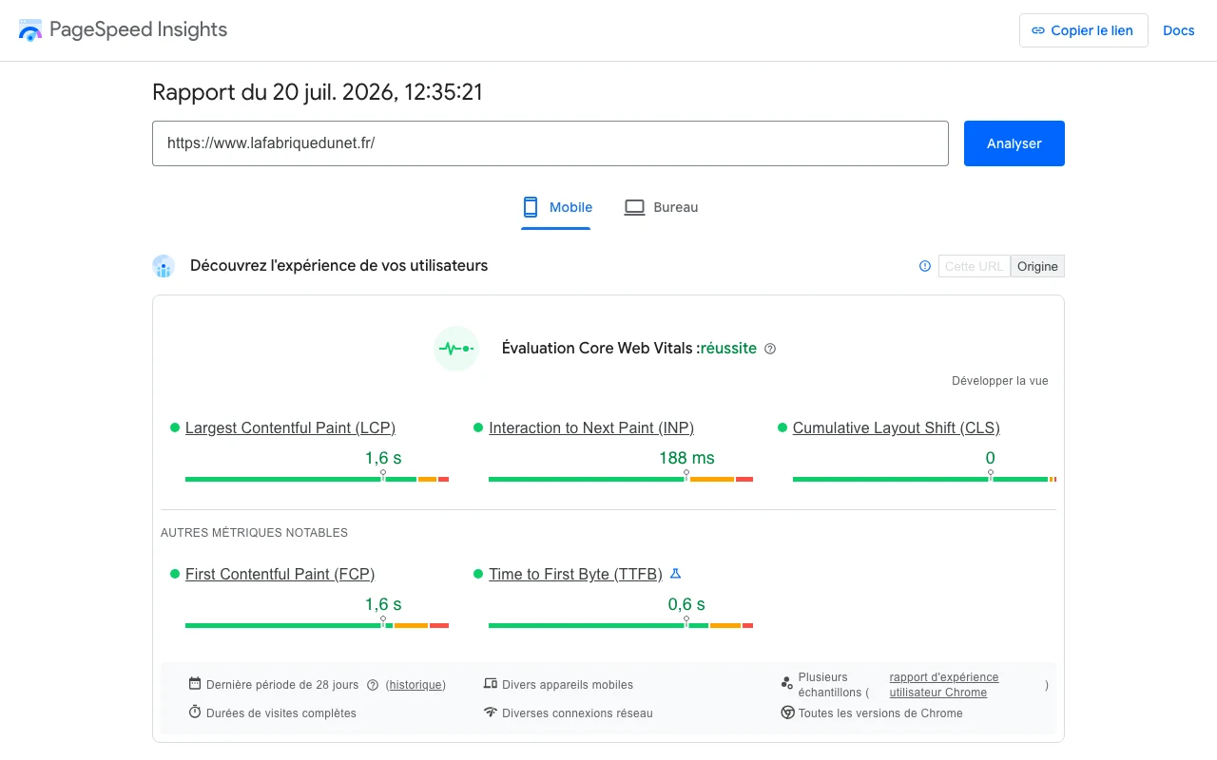1217x760 pixels.
Task: Open the First Contentful Paint (FCP) link
Action: point(280,574)
